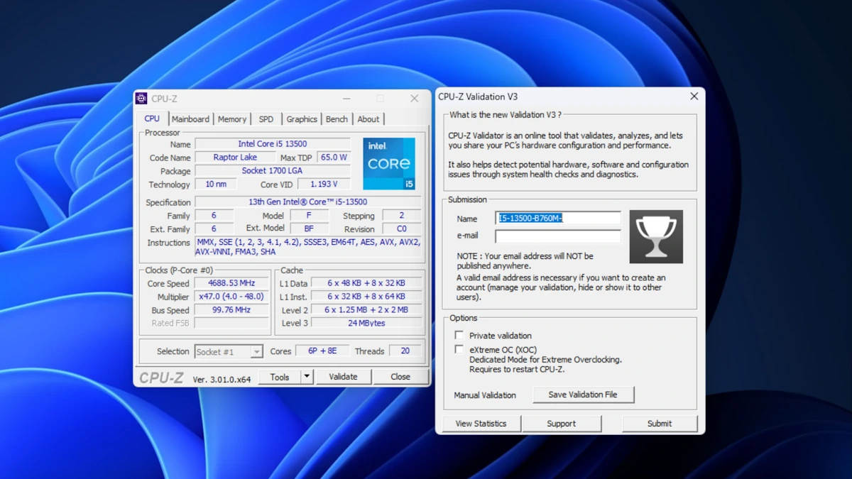The image size is (852, 479).
Task: Click the L1 Inst. value '6 x 32 KB + 8 x 64 KB'
Action: (x=366, y=297)
